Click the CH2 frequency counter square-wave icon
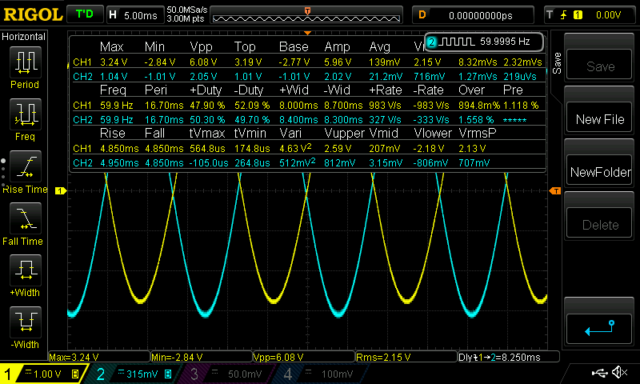640x384 pixels. pos(458,42)
